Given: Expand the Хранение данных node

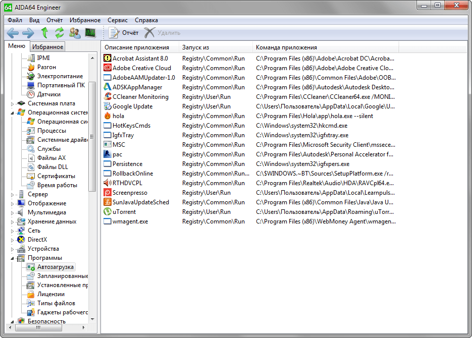Looking at the screenshot, I should 12,221.
